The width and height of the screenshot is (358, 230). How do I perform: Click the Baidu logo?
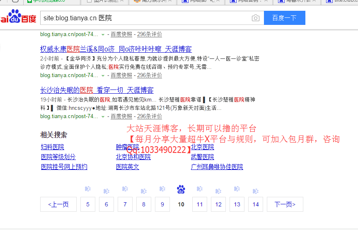[18, 17]
